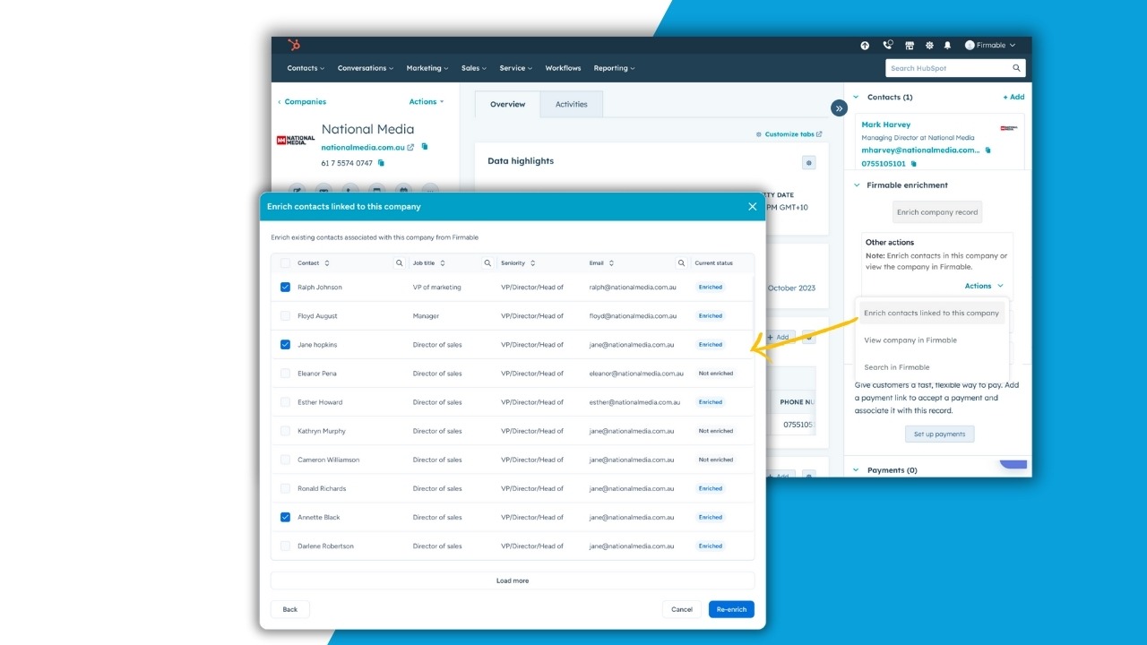Viewport: 1147px width, 645px height.
Task: Check the checkbox for Eleanor Pena
Action: (x=285, y=373)
